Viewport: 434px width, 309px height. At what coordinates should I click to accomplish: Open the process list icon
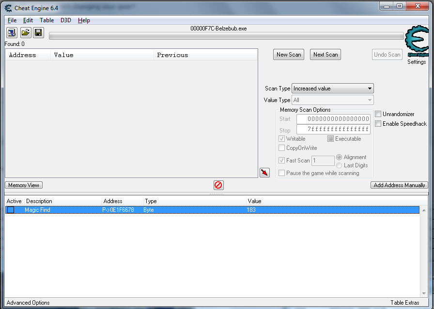pyautogui.click(x=12, y=33)
